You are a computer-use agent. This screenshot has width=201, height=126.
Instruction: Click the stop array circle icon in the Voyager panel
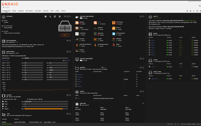click(46, 17)
